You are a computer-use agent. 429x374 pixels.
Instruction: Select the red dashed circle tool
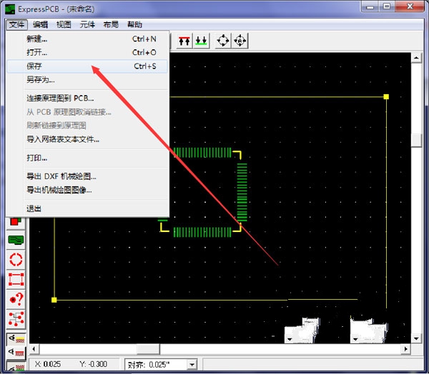click(x=16, y=260)
